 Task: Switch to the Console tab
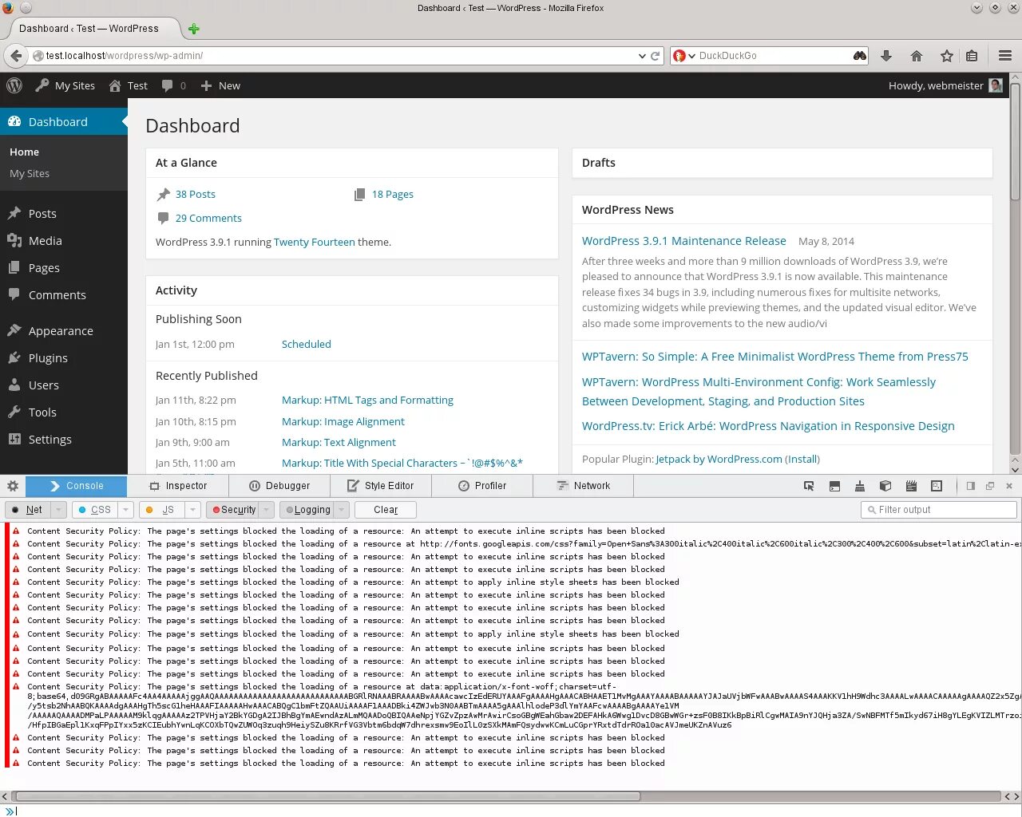[x=77, y=486]
